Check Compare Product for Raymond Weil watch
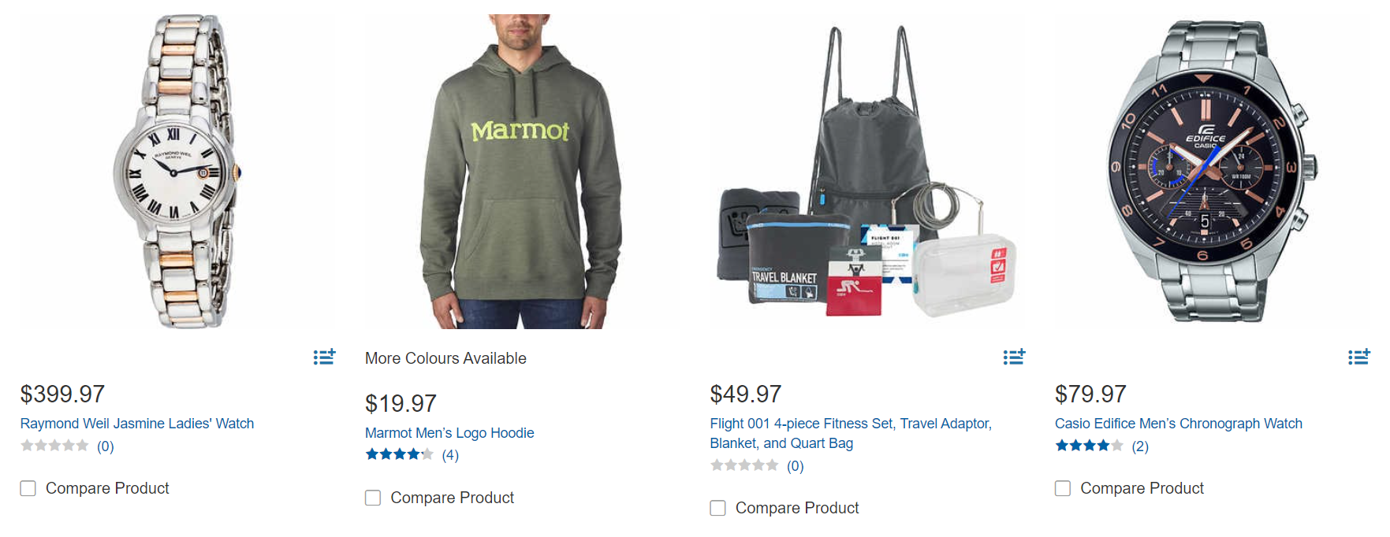The height and width of the screenshot is (537, 1390). [x=28, y=488]
